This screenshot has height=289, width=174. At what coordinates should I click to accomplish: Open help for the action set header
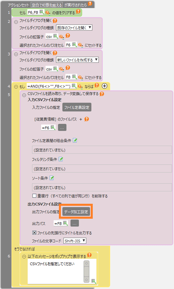pyautogui.click(x=90, y=3)
